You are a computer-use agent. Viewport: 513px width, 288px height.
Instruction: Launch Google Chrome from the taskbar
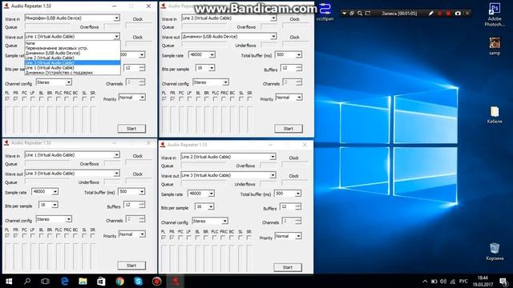119,281
